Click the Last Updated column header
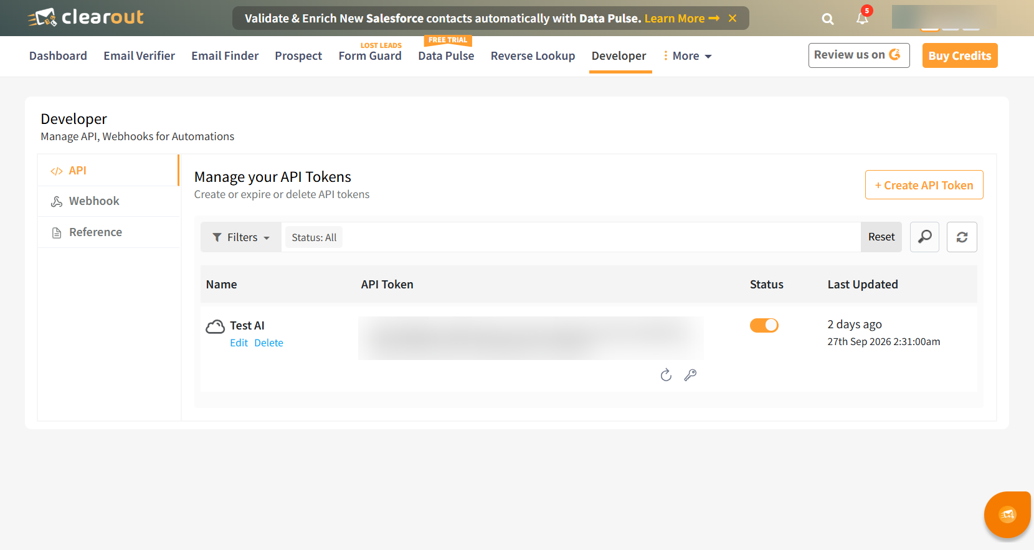 [x=863, y=285]
